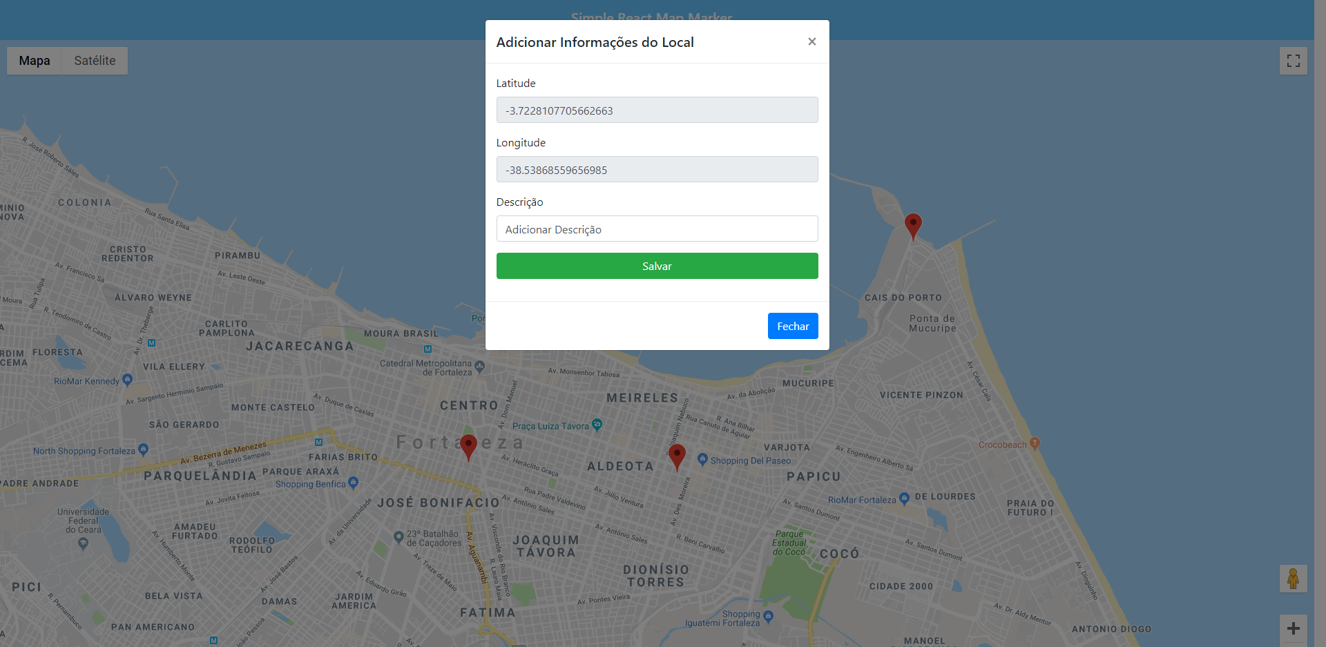
Task: Click the metro station icon near Moura Brasil
Action: 427,349
